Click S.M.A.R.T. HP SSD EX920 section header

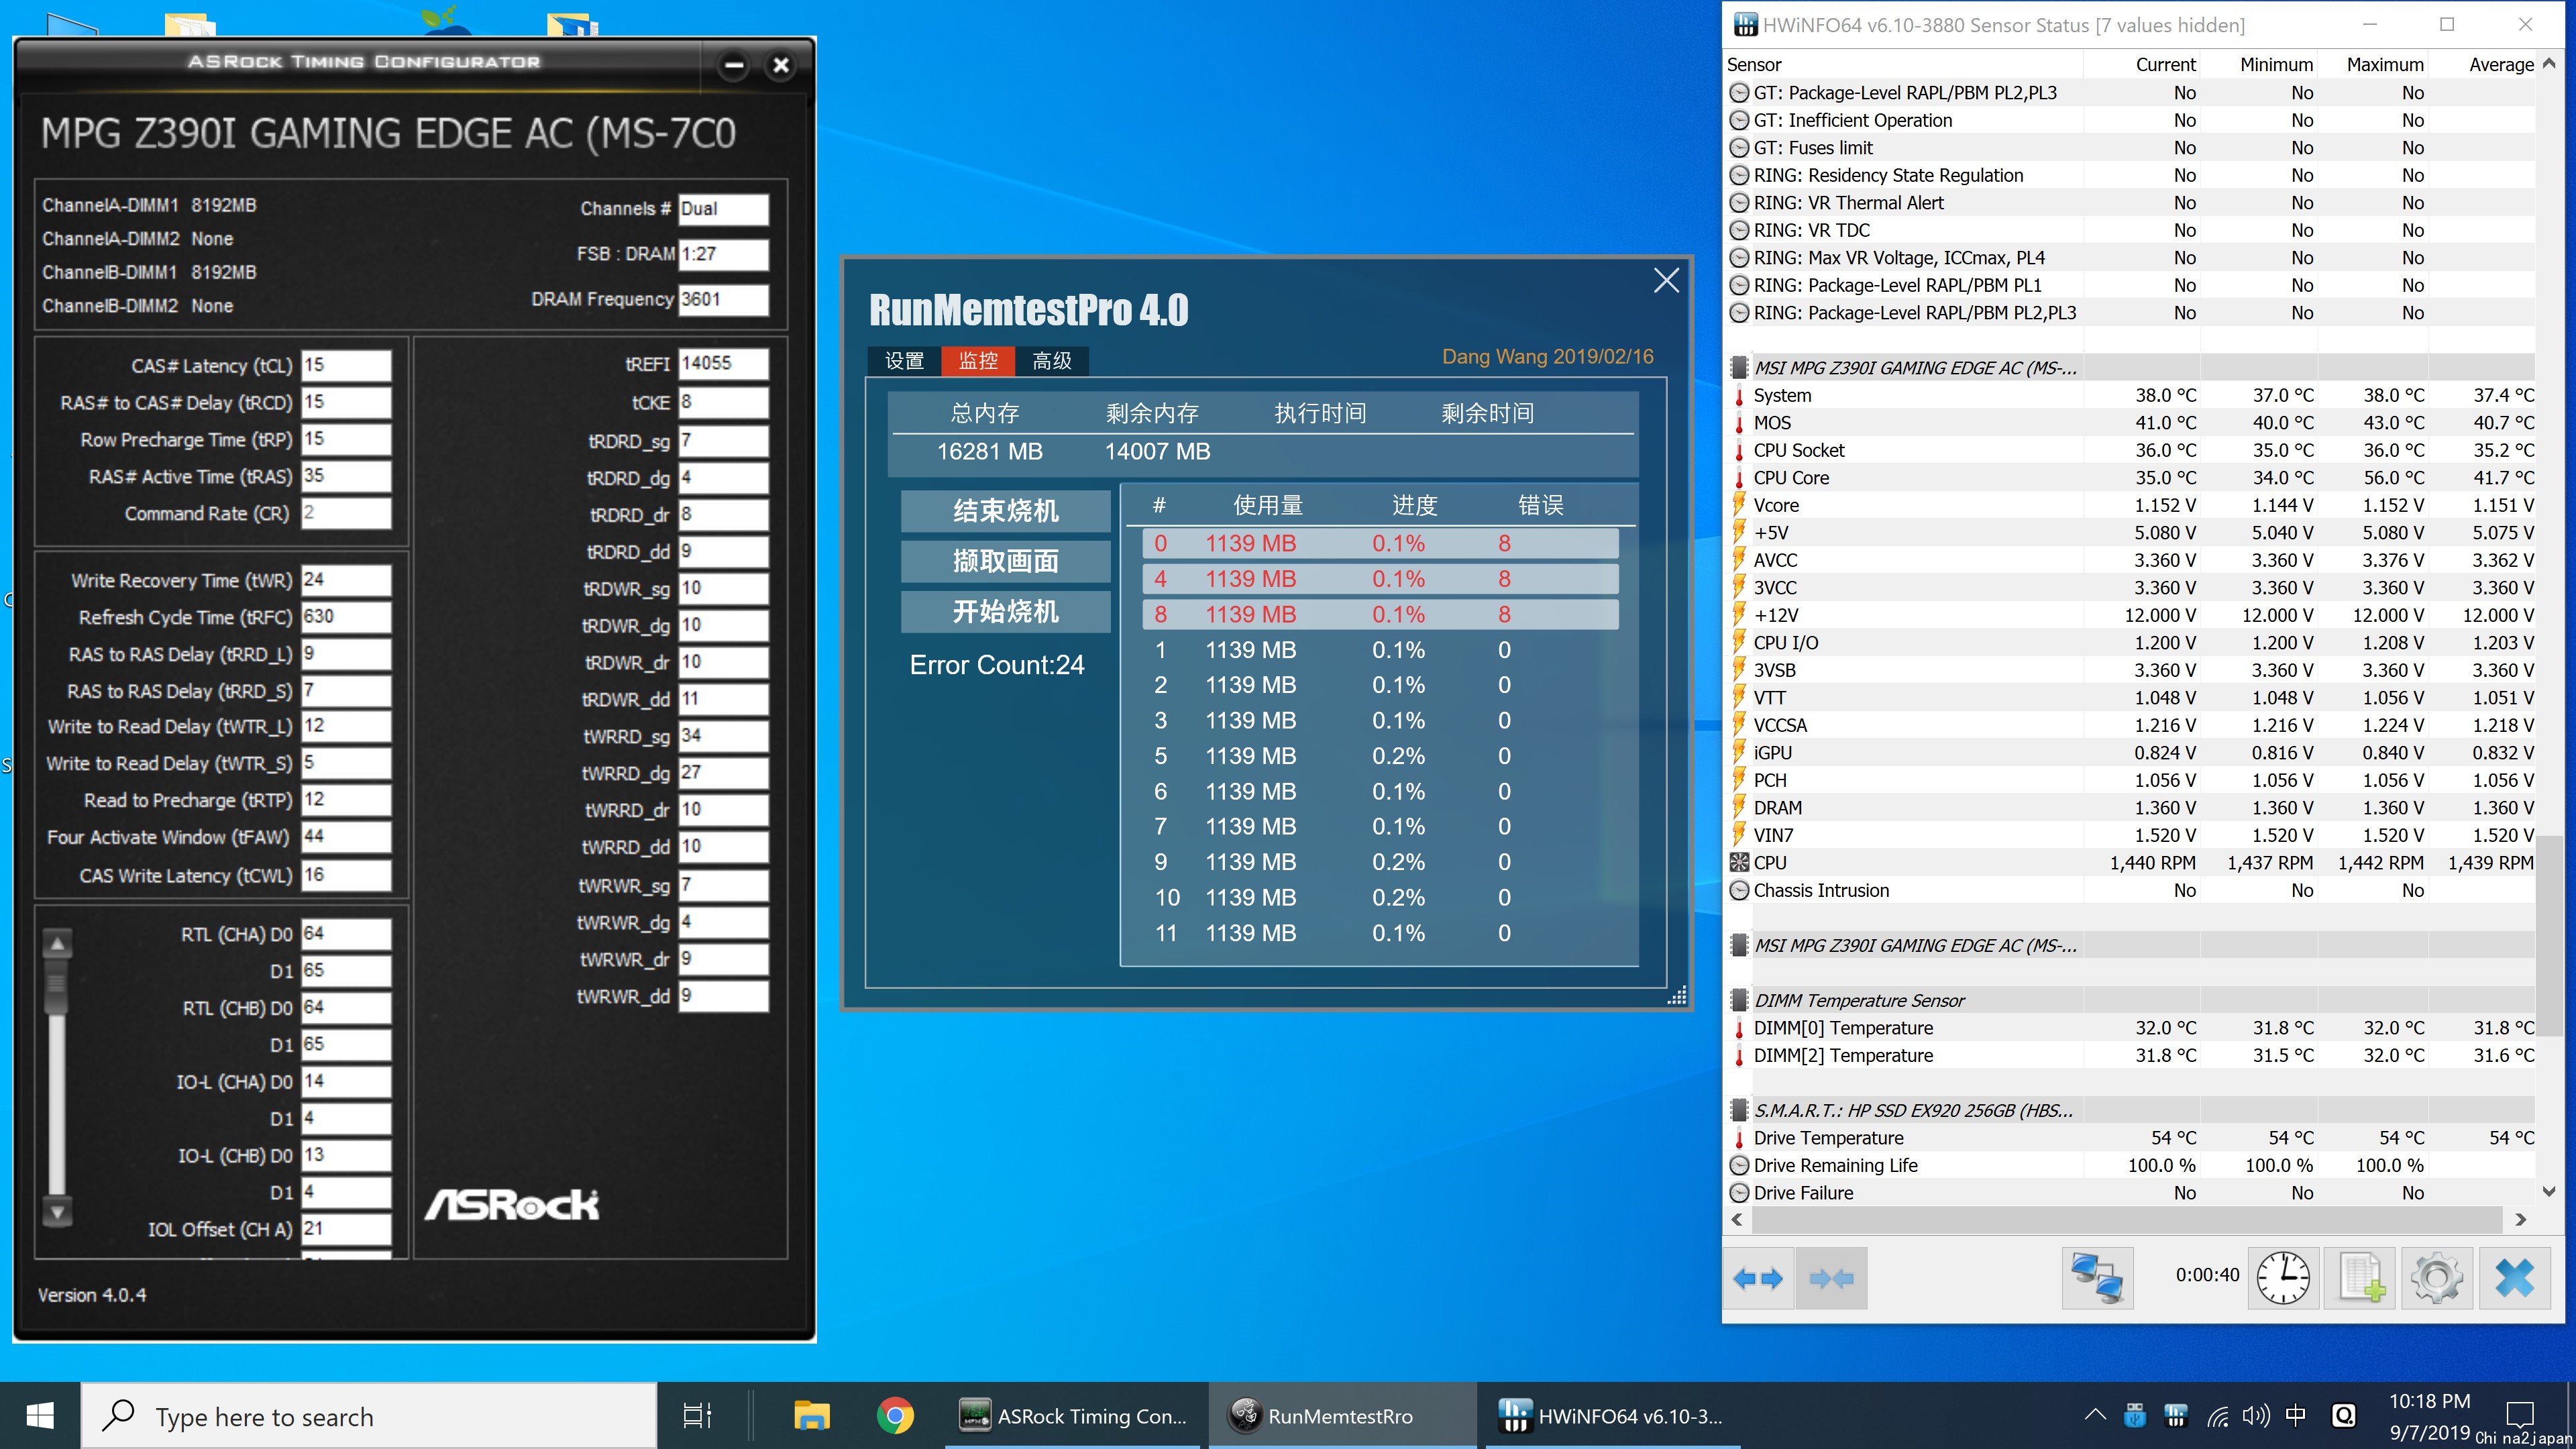click(x=2130, y=1110)
